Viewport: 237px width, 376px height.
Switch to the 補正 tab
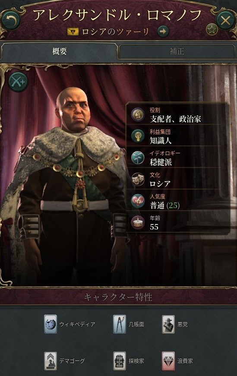pyautogui.click(x=177, y=51)
